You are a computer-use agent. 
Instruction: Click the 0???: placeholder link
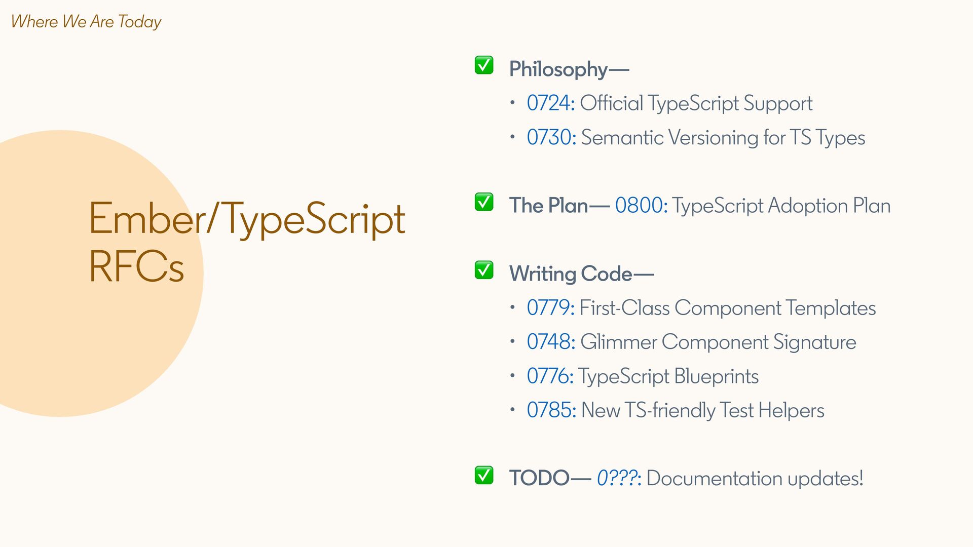click(x=619, y=478)
